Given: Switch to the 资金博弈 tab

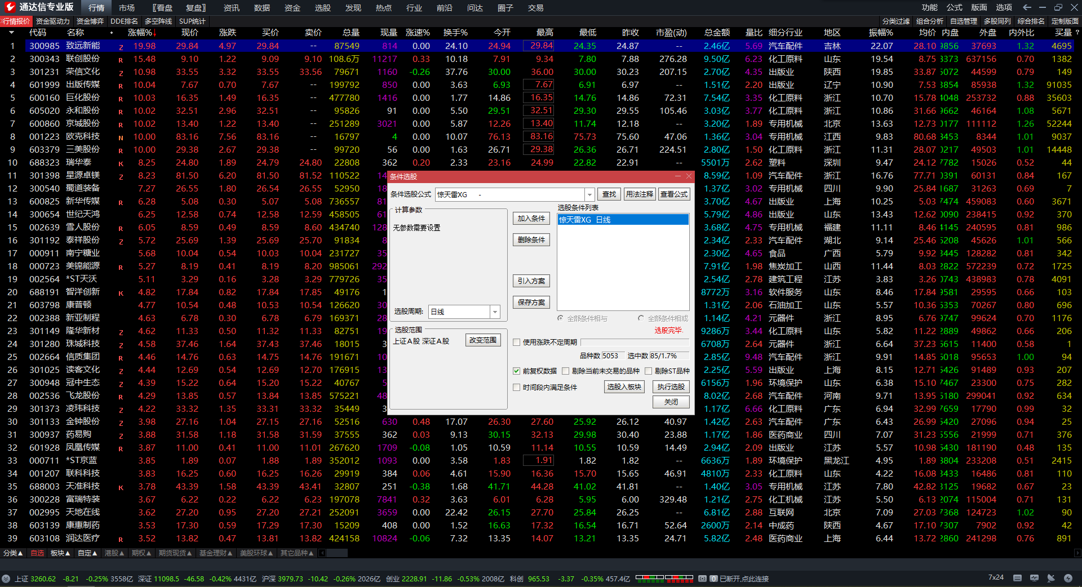Looking at the screenshot, I should (90, 21).
